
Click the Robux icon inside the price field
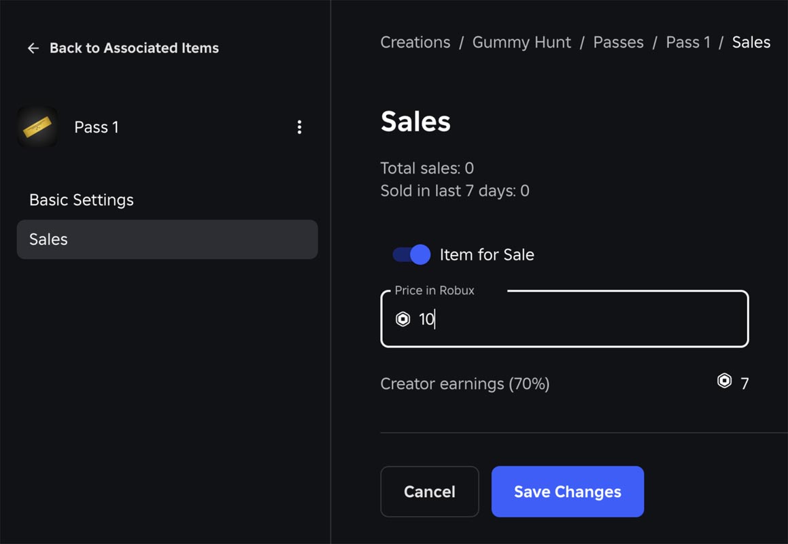(403, 319)
